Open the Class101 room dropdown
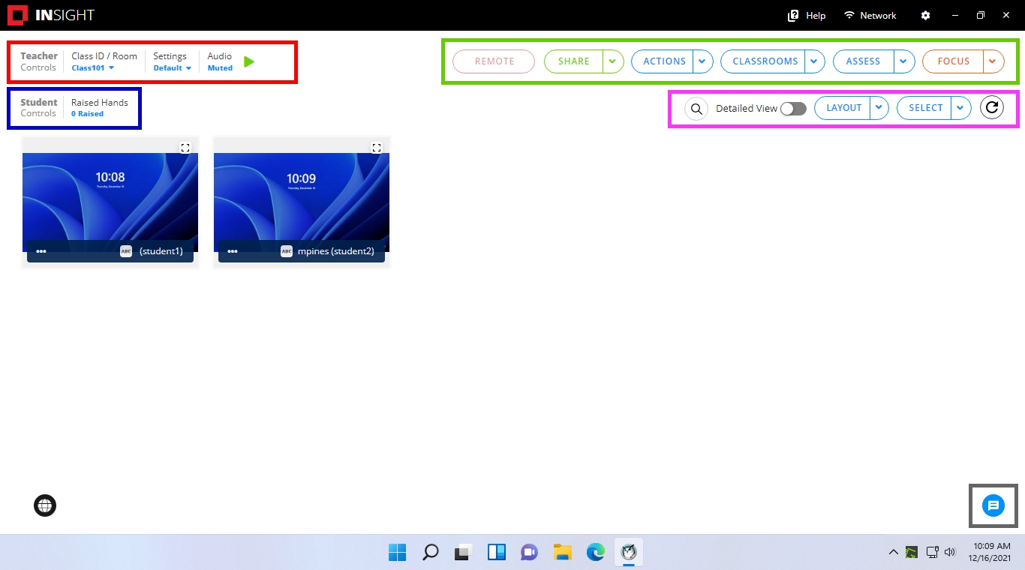This screenshot has height=570, width=1025. coord(93,68)
